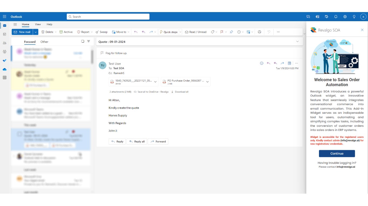Open Outlook settings gear

pos(345,17)
